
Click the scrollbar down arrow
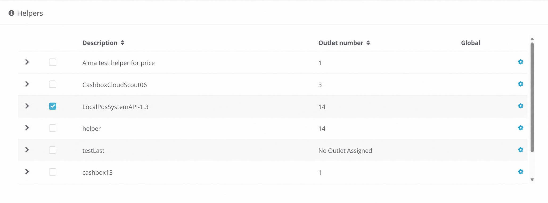[x=532, y=180]
